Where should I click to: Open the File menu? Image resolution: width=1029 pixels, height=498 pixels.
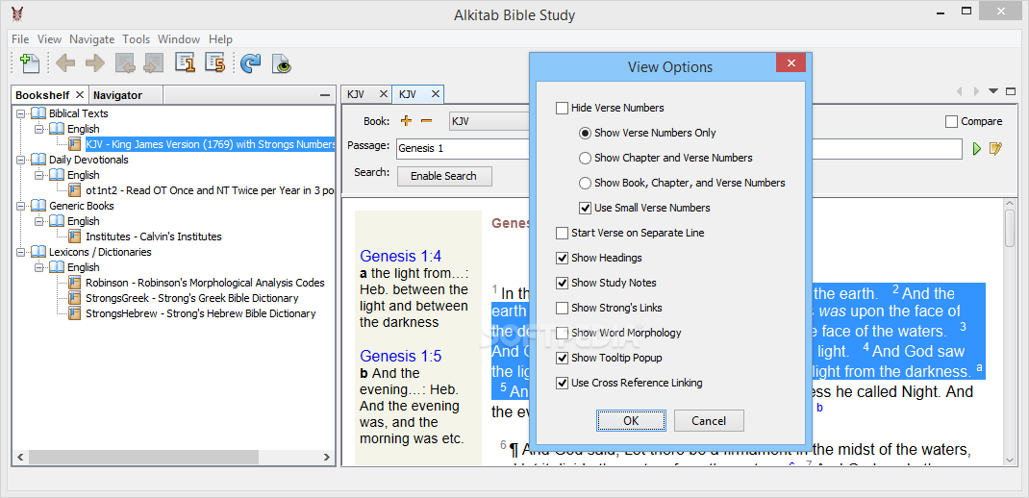[20, 39]
